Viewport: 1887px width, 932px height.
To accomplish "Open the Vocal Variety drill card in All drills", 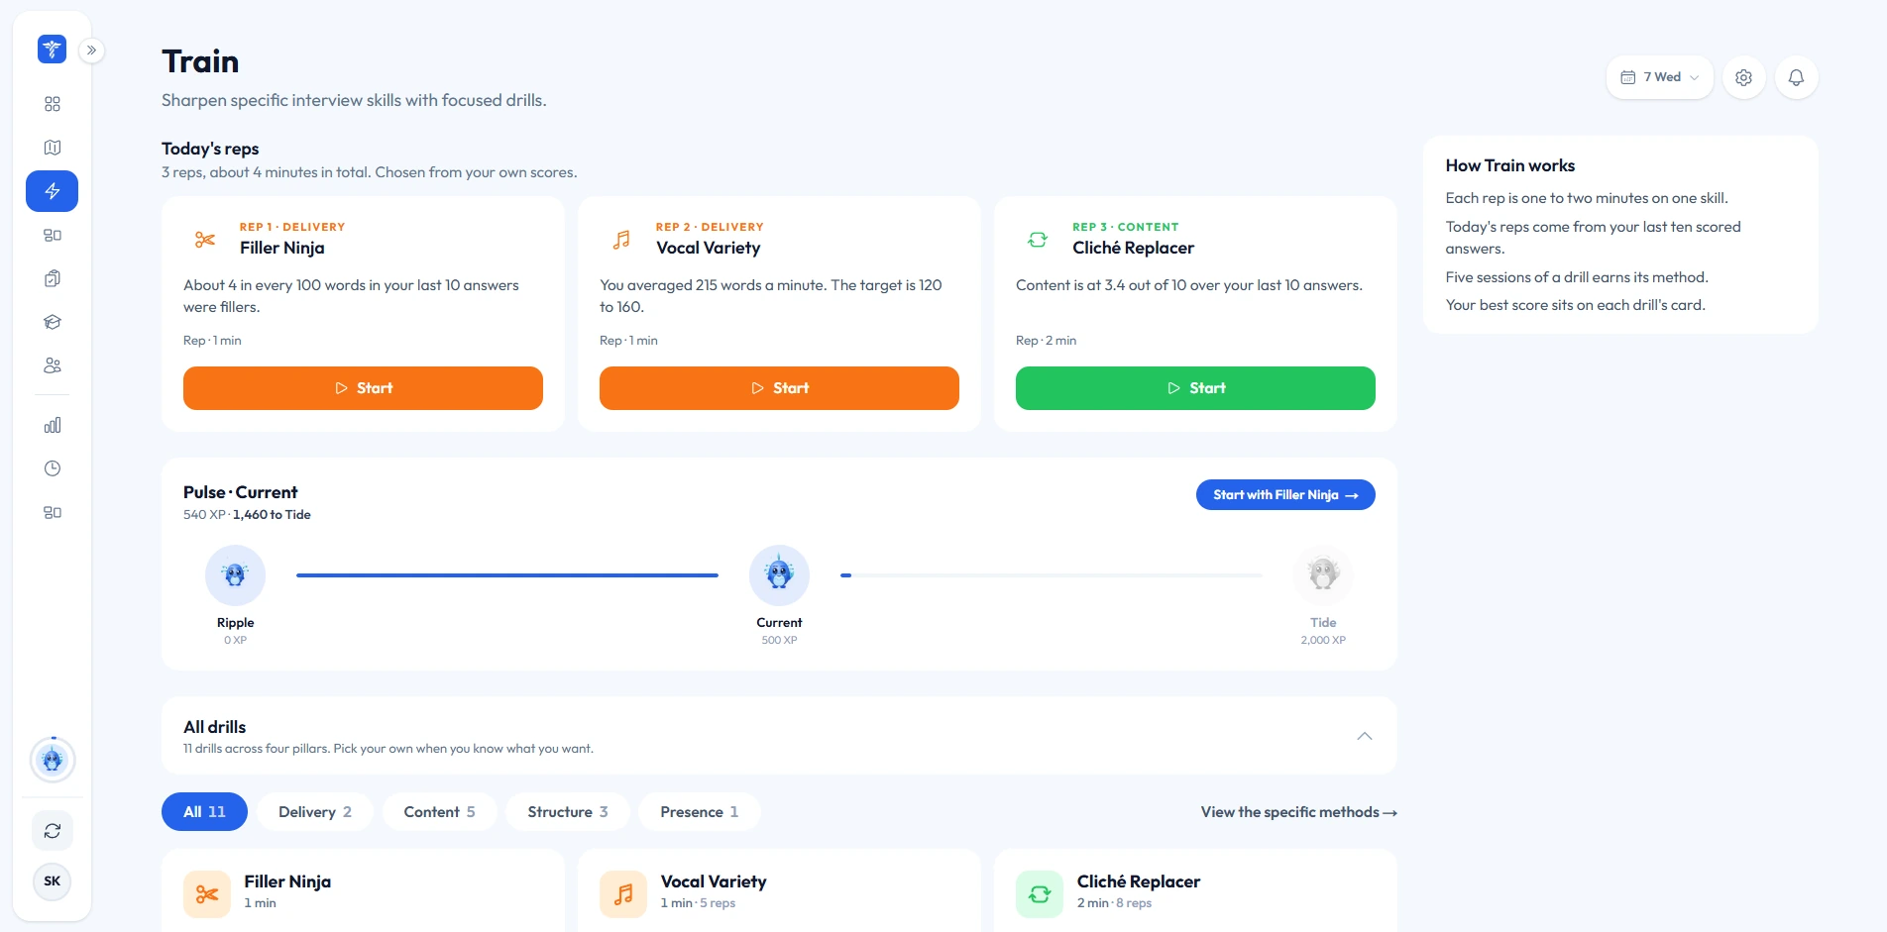I will click(779, 891).
